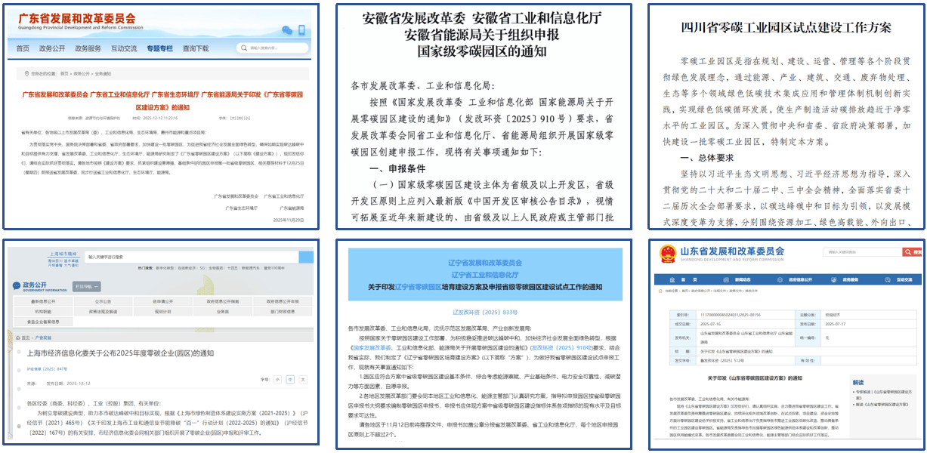Image resolution: width=927 pixels, height=453 pixels.
Task: Open 政务公开 in the Guangdong navigation bar
Action: coord(52,49)
